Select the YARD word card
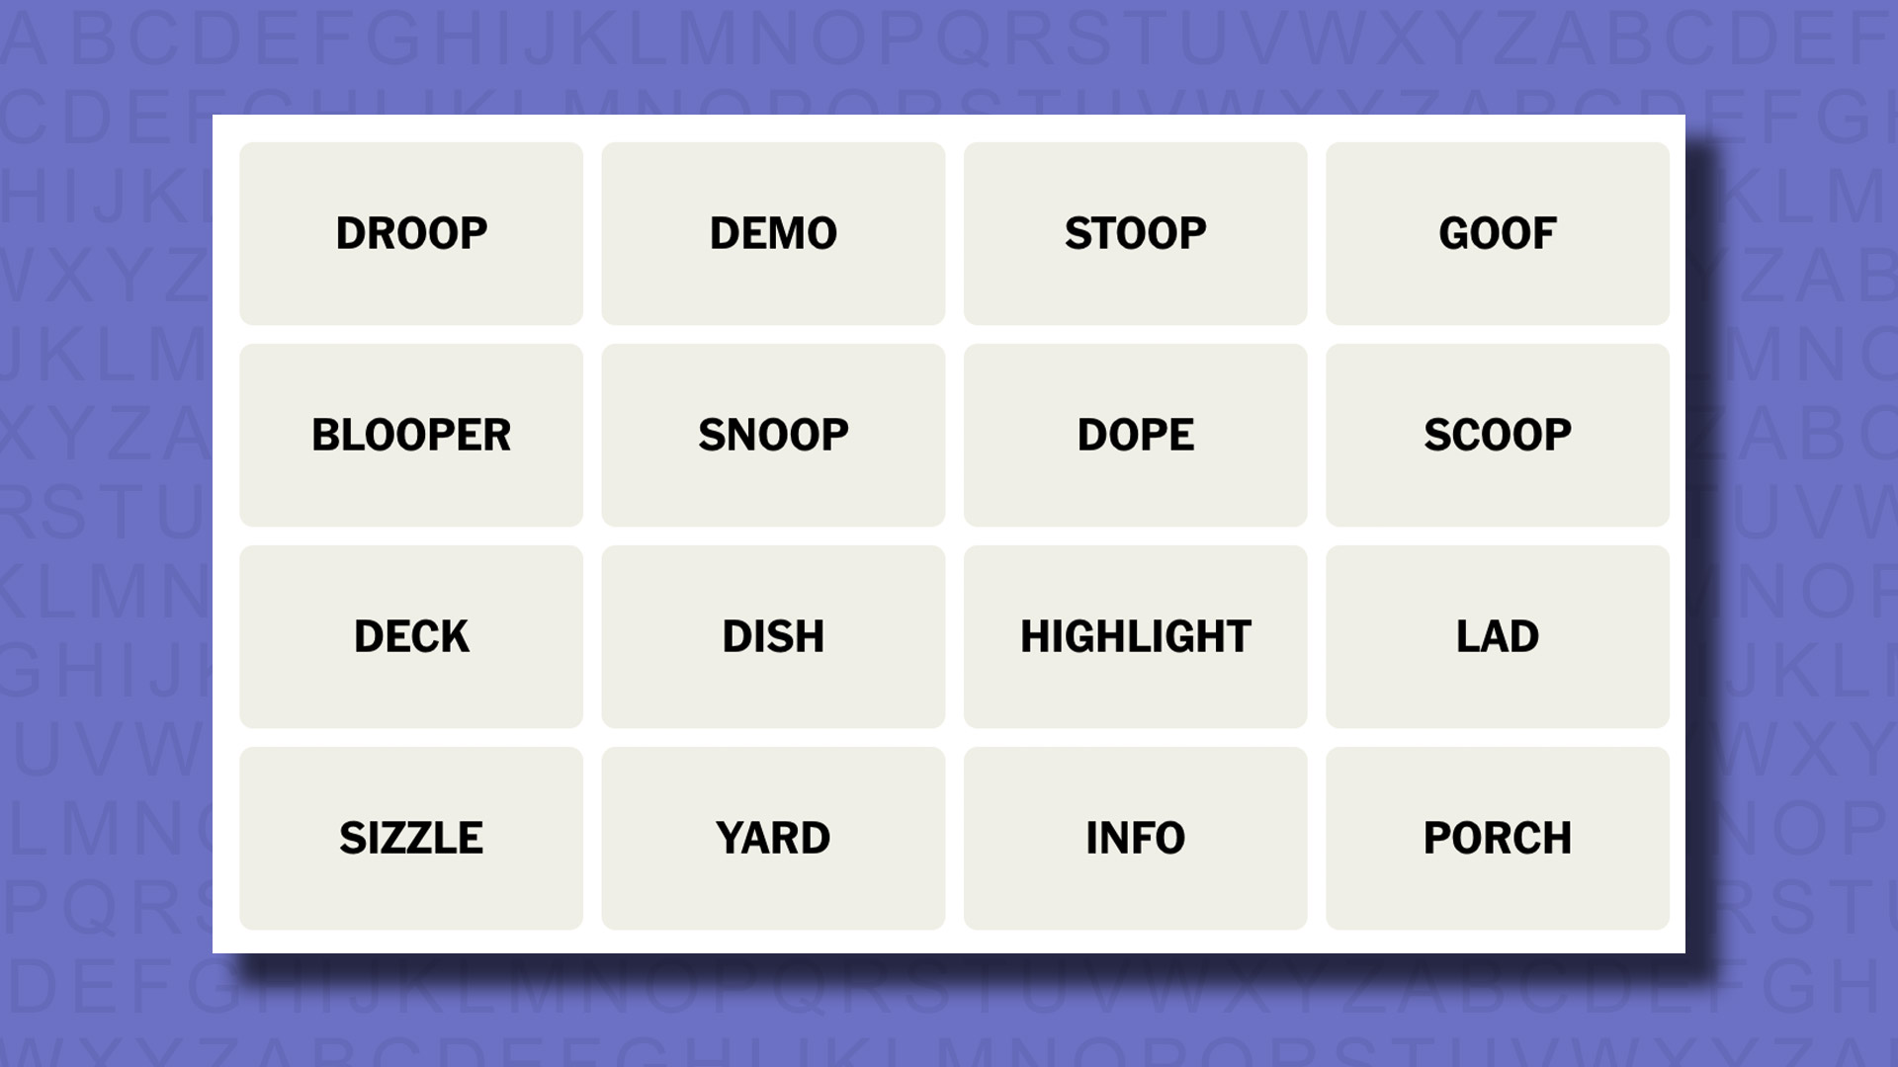This screenshot has height=1067, width=1898. (773, 837)
